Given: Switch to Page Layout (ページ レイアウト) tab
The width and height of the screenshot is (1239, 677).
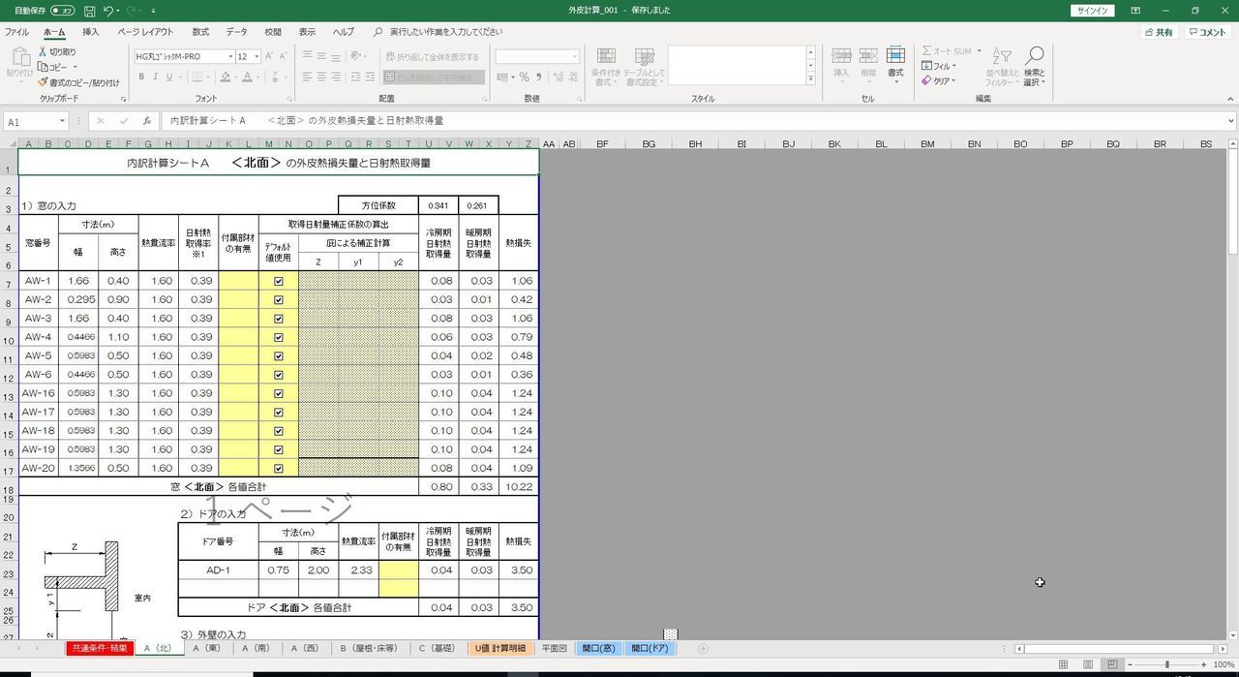Looking at the screenshot, I should click(145, 32).
